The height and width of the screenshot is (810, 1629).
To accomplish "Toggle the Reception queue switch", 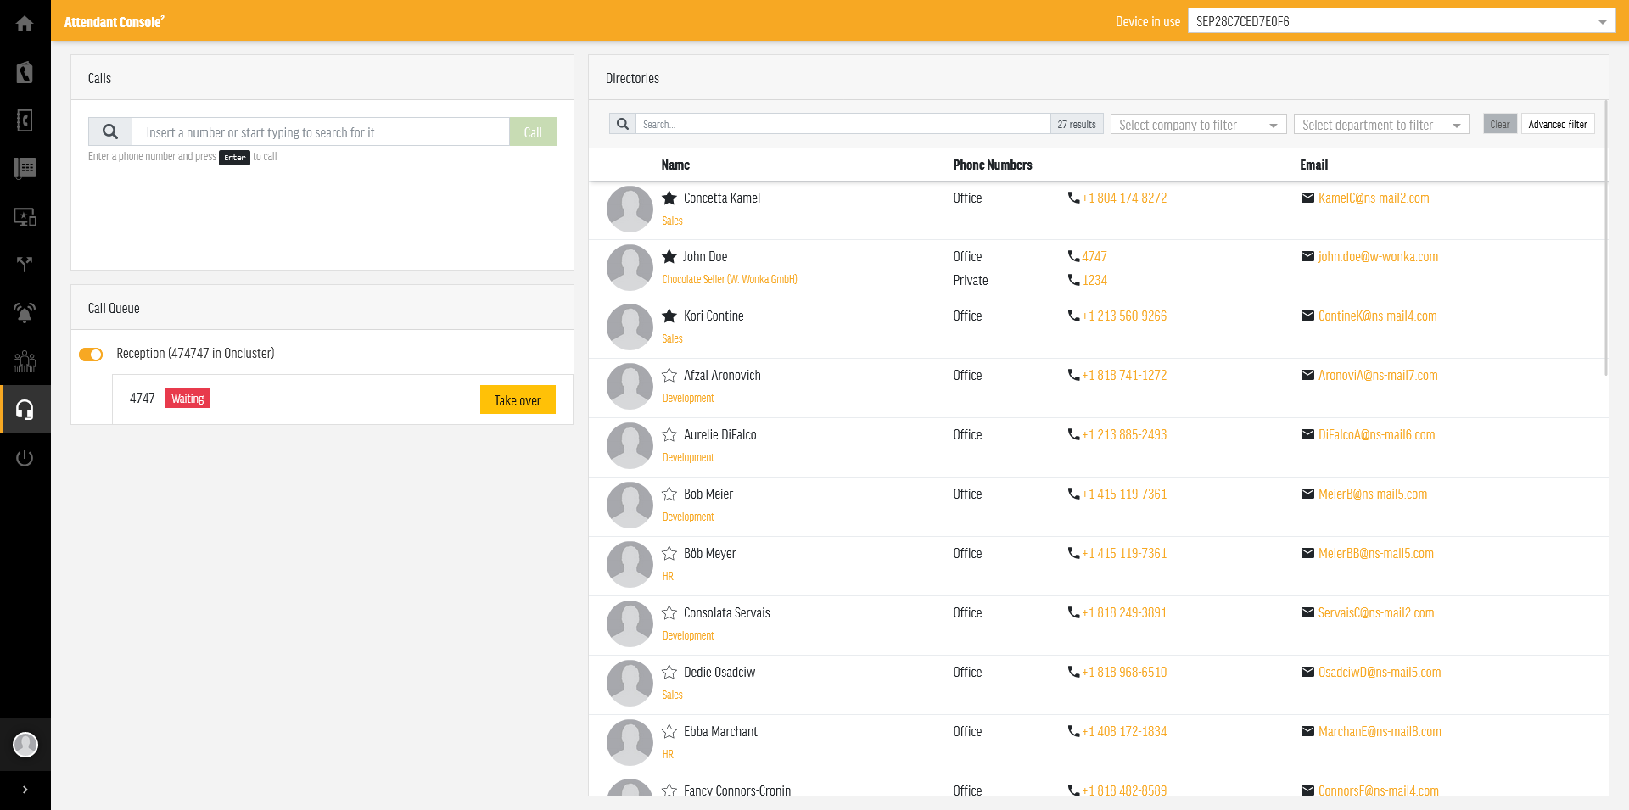I will tap(91, 354).
